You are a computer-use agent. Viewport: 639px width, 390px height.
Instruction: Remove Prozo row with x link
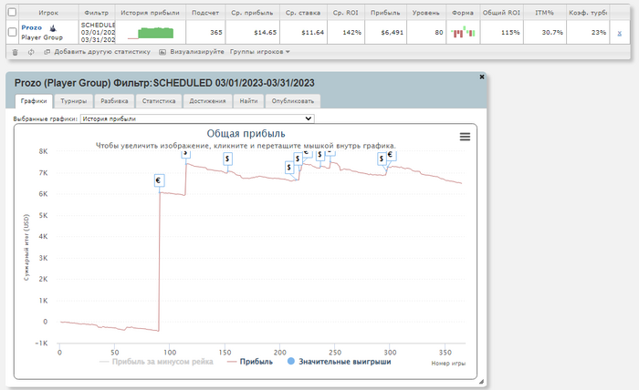[620, 34]
